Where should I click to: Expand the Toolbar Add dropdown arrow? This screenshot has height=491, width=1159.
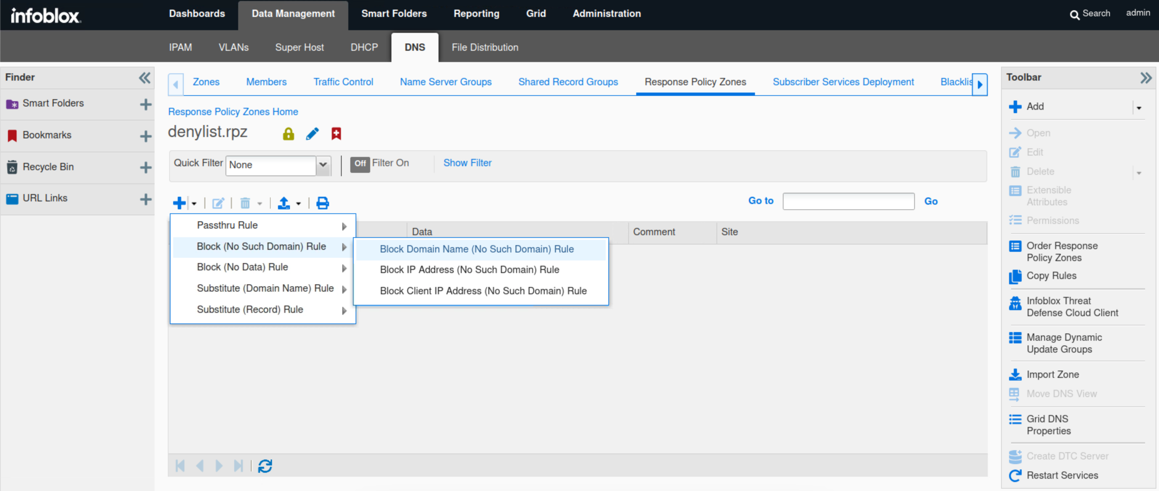(x=1139, y=108)
